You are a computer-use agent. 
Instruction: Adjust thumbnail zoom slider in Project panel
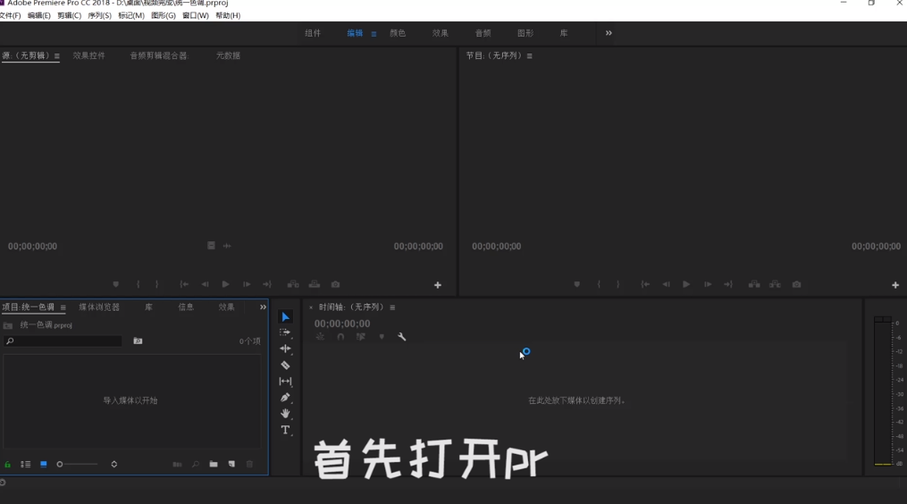(x=78, y=464)
